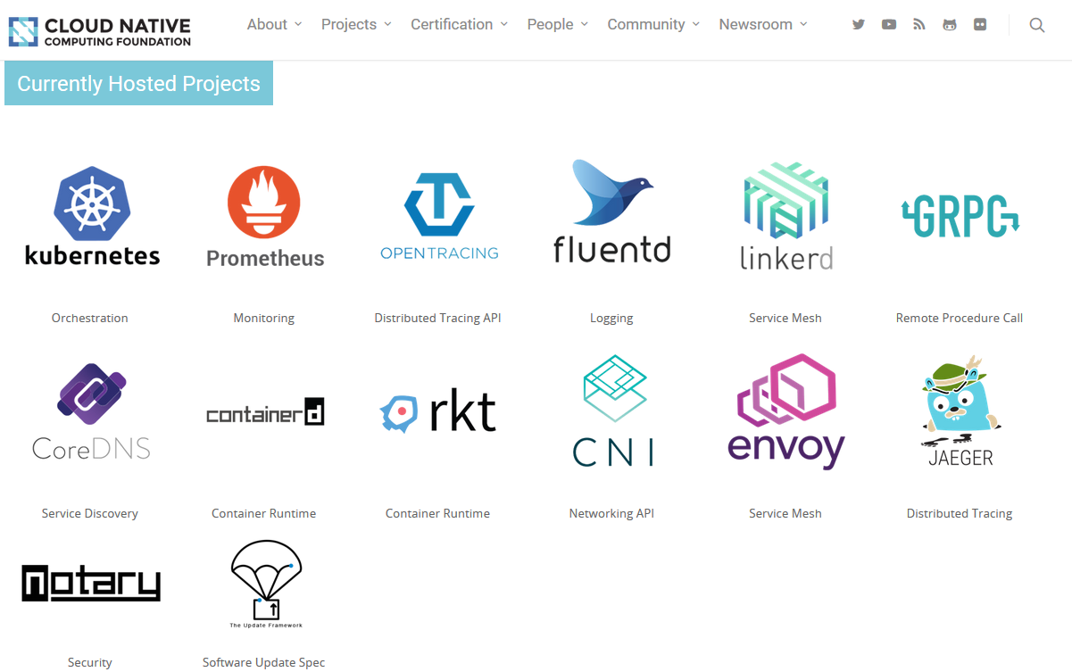The image size is (1072, 672).
Task: Open the People menu item
Action: (x=551, y=25)
